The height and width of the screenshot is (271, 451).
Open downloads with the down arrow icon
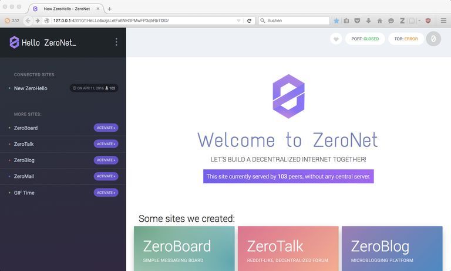point(368,20)
